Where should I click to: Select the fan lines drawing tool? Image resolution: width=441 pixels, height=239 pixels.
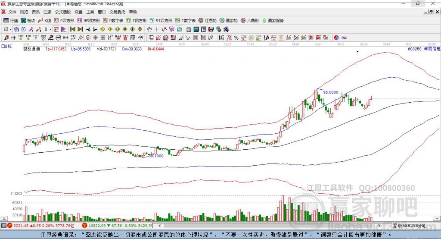pos(158,38)
